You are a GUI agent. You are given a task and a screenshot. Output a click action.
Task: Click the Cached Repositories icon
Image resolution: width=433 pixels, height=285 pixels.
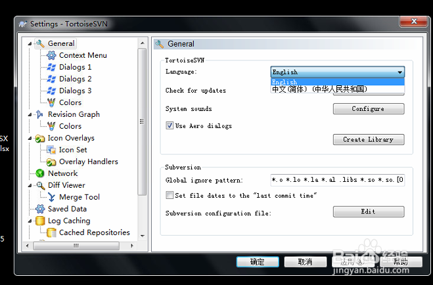click(51, 232)
